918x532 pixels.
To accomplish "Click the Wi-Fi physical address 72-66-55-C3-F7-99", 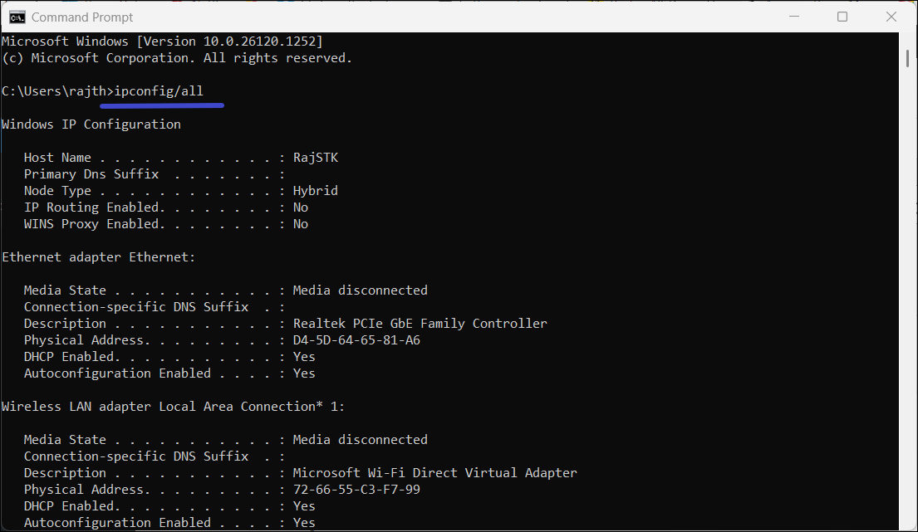I will coord(356,490).
